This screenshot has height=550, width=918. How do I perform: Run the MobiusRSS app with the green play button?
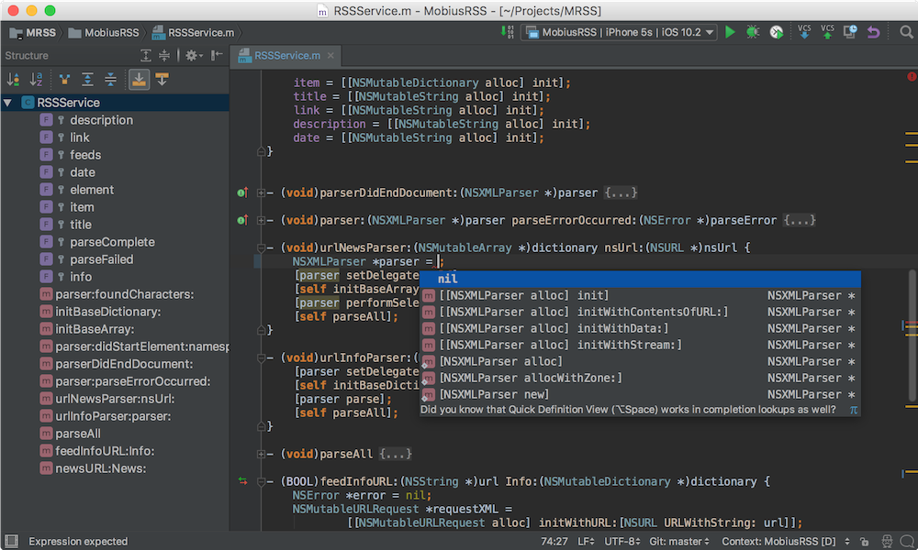pos(730,32)
